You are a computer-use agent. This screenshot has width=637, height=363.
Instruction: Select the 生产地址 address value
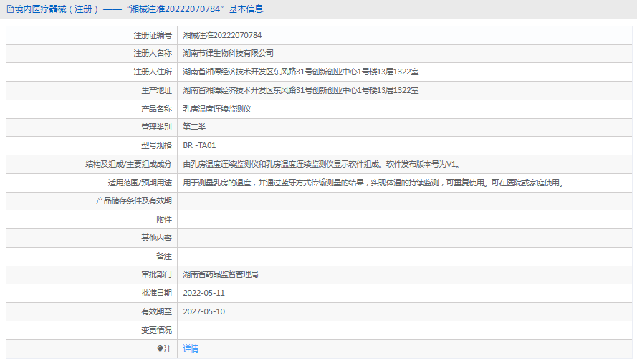point(301,90)
